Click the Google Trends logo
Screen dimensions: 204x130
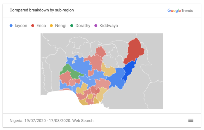[180, 11]
